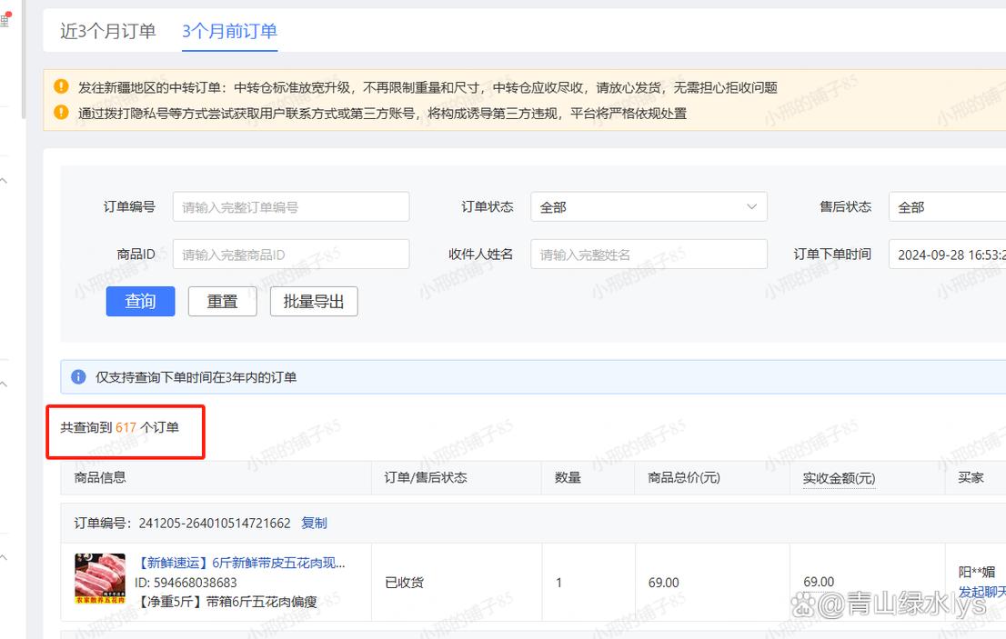Open the 订单状态 dropdown showing 全部
The image size is (1006, 639).
[649, 206]
